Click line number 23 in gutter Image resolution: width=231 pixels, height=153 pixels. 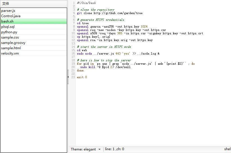tap(73, 77)
